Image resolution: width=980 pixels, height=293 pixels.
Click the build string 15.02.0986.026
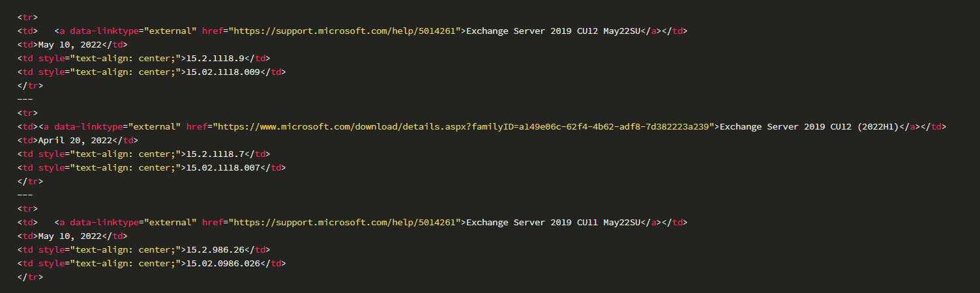click(x=223, y=263)
